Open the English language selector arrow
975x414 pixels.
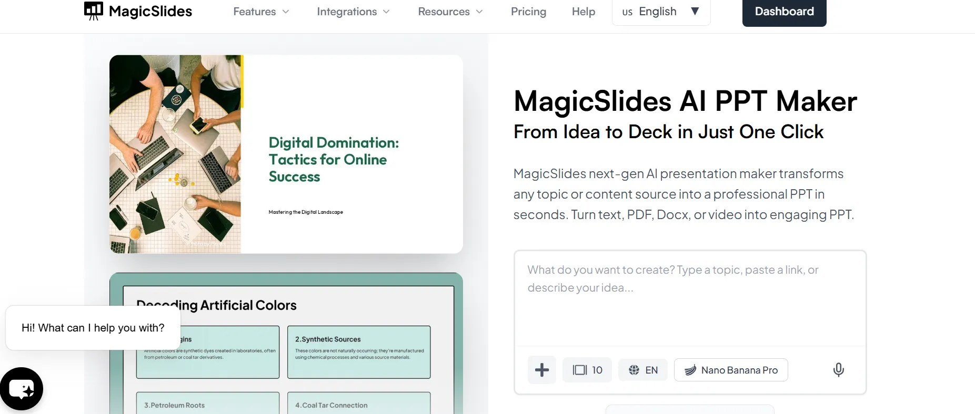[695, 11]
